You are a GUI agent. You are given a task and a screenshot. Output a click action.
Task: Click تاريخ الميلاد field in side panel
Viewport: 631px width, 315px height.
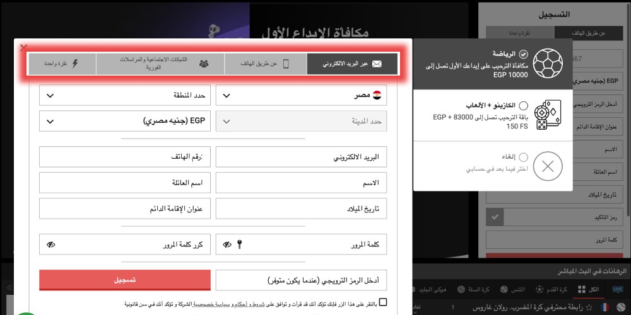[554, 195]
